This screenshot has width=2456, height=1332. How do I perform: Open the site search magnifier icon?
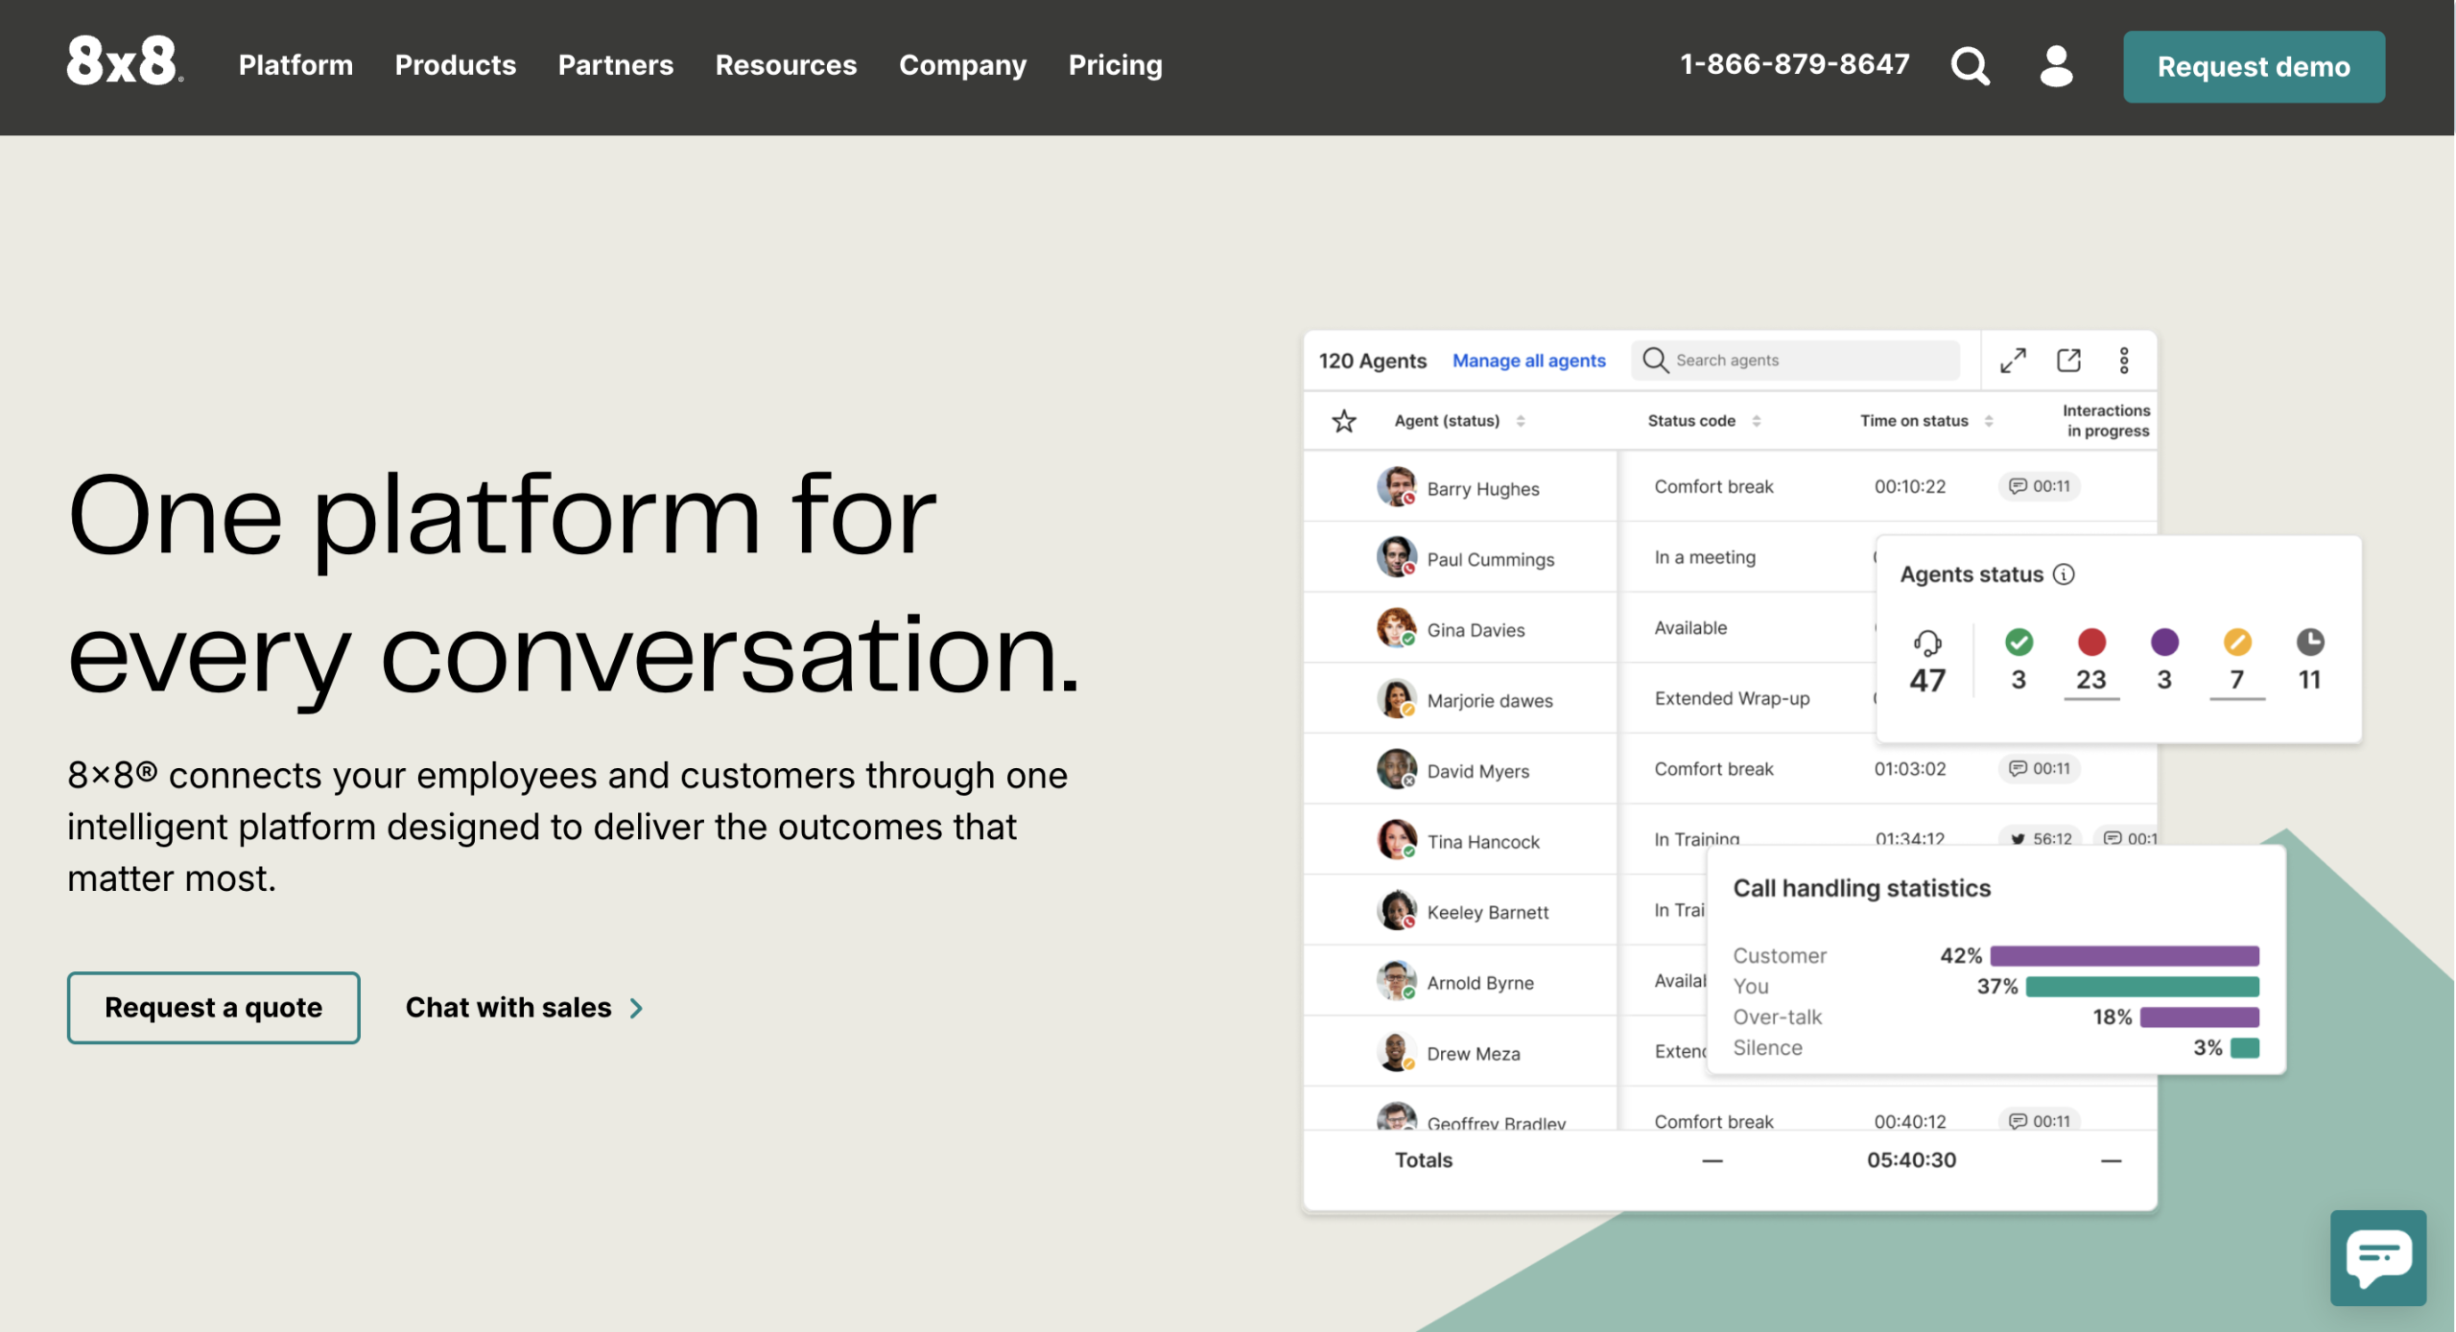[1971, 65]
